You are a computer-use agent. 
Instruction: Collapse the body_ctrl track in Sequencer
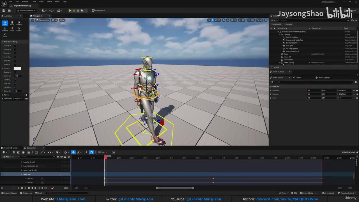tap(22, 174)
